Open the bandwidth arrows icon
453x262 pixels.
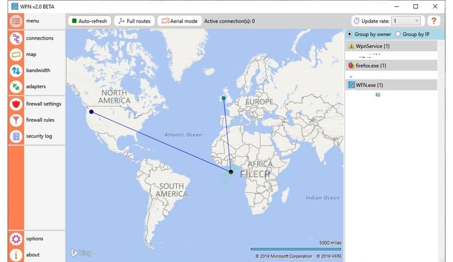coord(16,70)
